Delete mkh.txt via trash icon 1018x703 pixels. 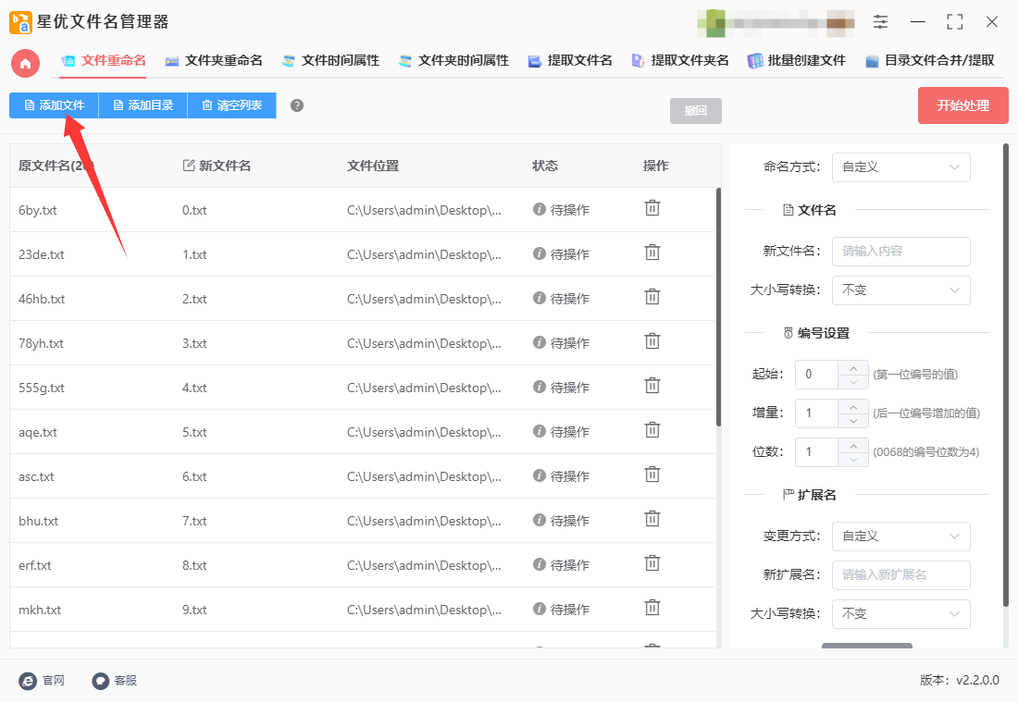tap(652, 609)
